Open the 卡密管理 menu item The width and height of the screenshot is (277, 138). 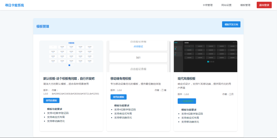207,5
